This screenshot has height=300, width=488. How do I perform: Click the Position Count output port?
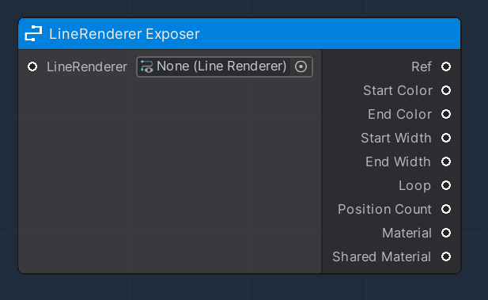pyautogui.click(x=446, y=209)
